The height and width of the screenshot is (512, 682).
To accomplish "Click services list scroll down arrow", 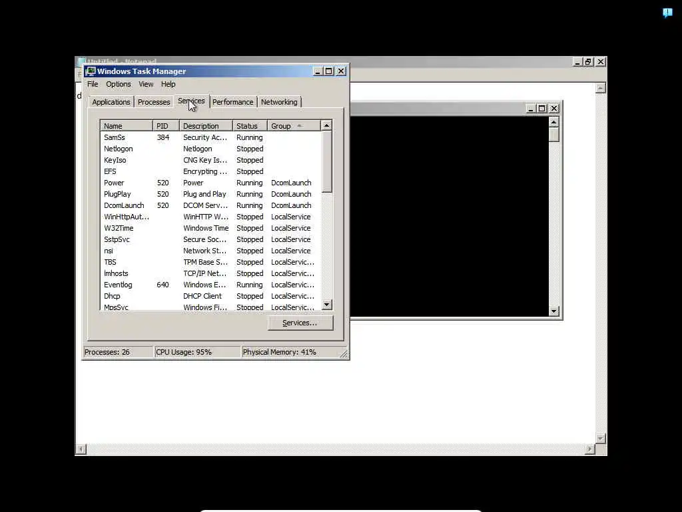I will click(326, 305).
